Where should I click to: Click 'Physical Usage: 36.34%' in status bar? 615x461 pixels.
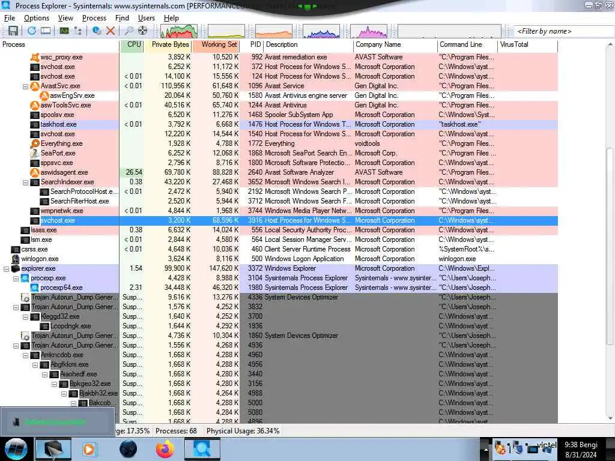243,431
